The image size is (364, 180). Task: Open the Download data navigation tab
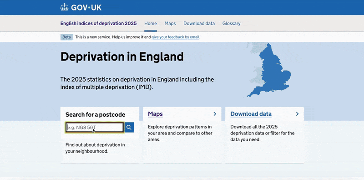coord(199,24)
